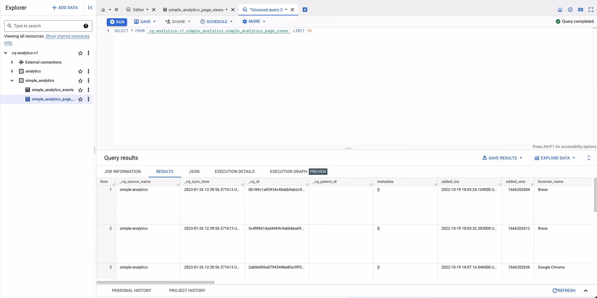Collapse the cq-analytics-v1 project tree
The image size is (597, 298).
5,53
